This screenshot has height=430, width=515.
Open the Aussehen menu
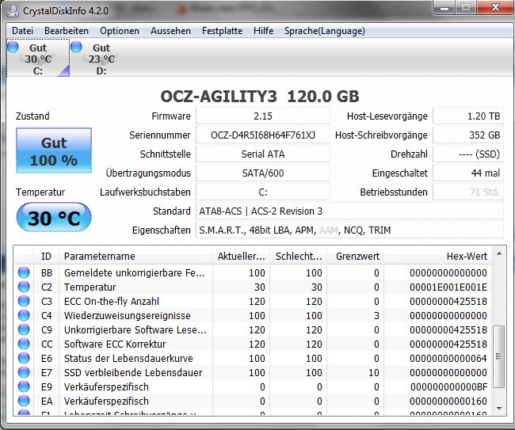[x=170, y=31]
